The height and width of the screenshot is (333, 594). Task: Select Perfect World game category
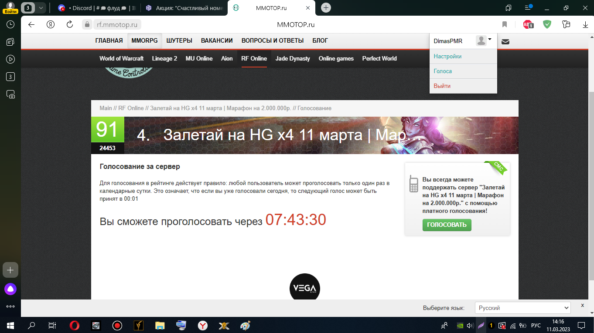379,58
